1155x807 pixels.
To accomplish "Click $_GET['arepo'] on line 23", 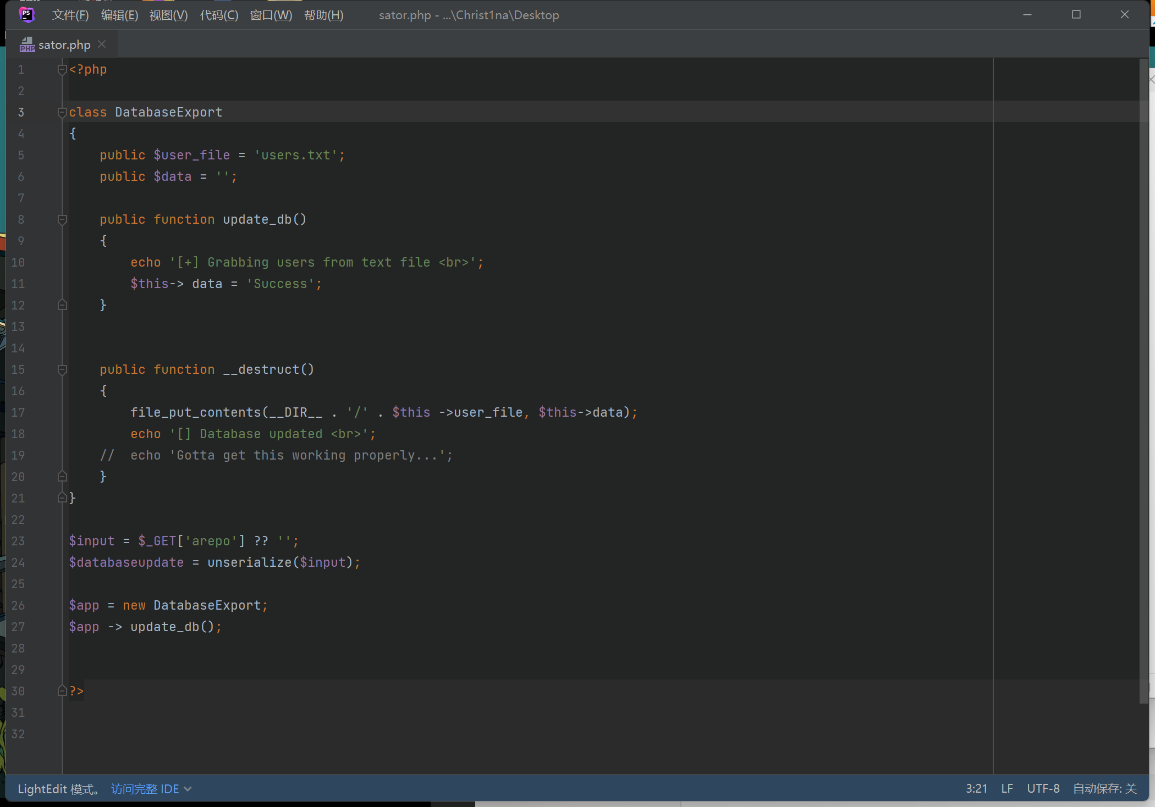I will tap(192, 541).
